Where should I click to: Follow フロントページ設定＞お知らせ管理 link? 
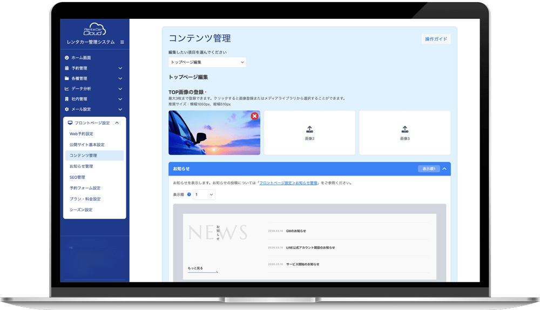click(288, 183)
